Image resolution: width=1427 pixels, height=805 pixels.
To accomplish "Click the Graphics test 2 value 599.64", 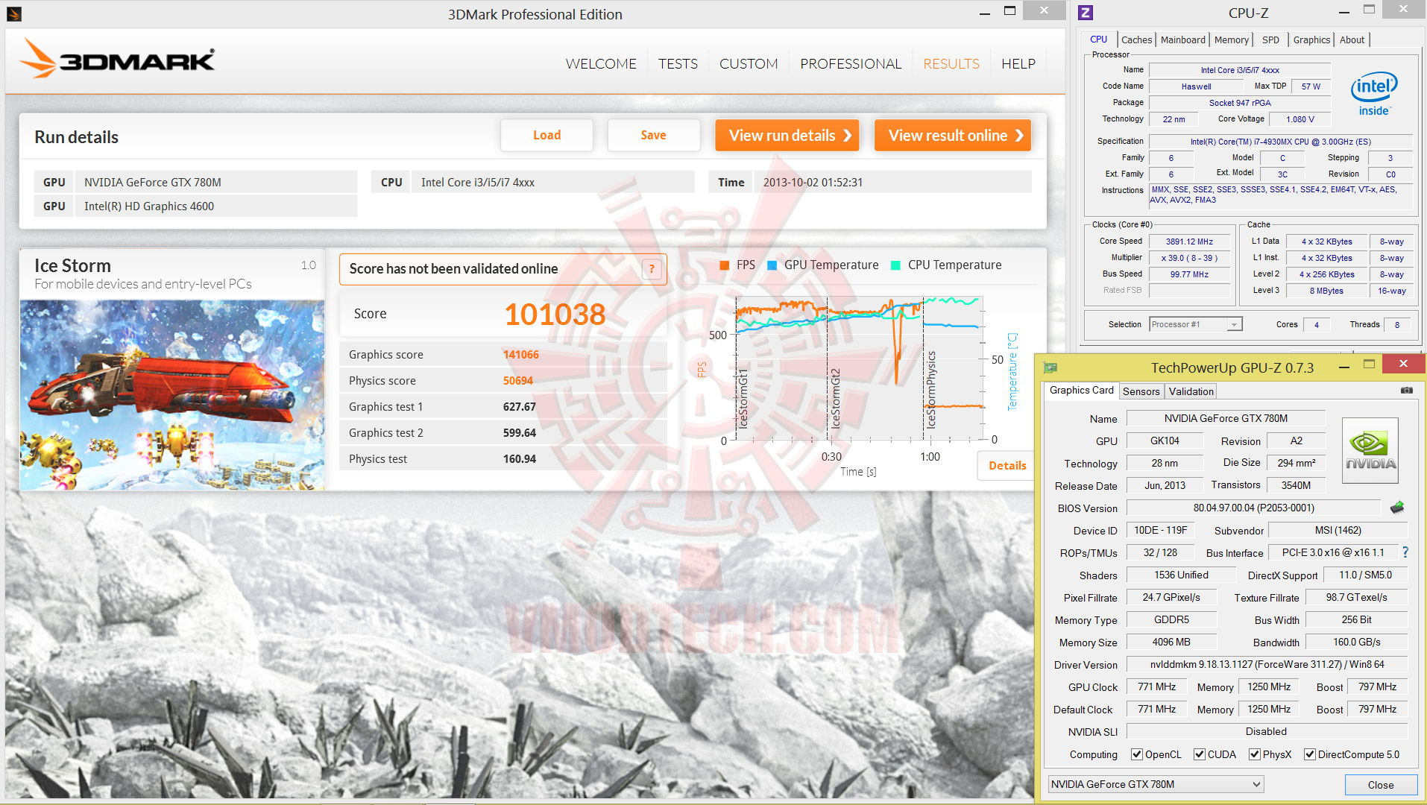I will (520, 433).
